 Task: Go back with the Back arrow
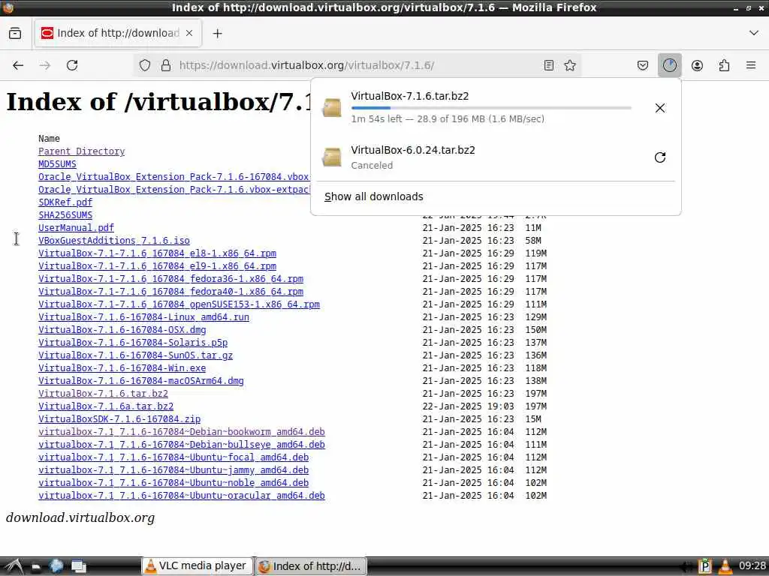click(18, 65)
